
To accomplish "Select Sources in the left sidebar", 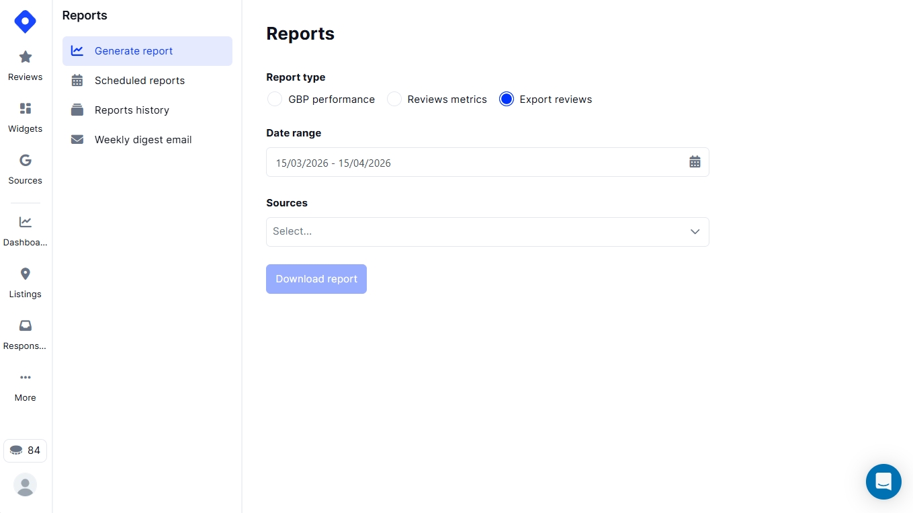I will [x=25, y=167].
